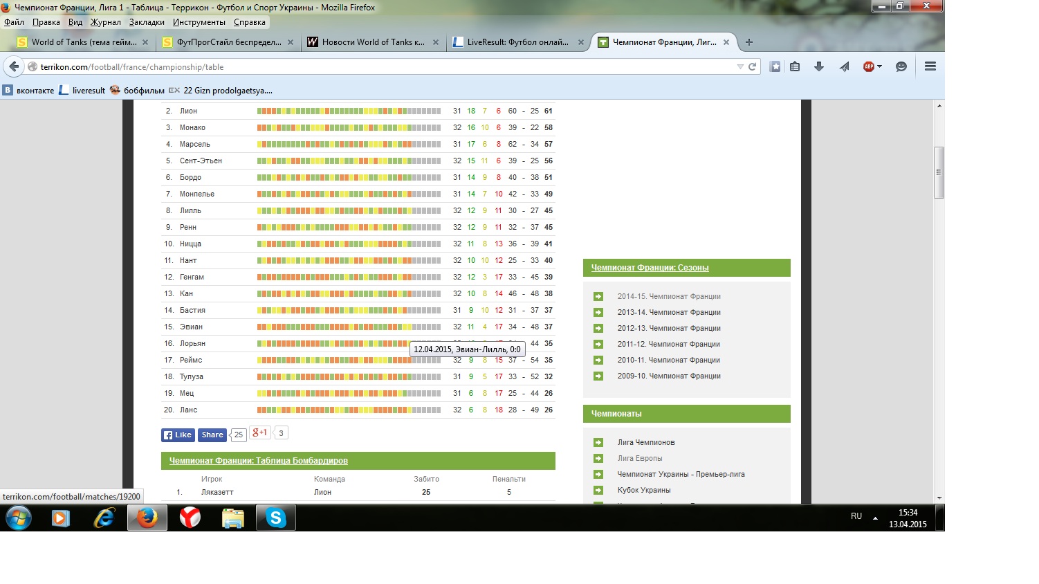Open the dropdown arrow beside ABP icon
Image resolution: width=1039 pixels, height=584 pixels.
pos(880,67)
